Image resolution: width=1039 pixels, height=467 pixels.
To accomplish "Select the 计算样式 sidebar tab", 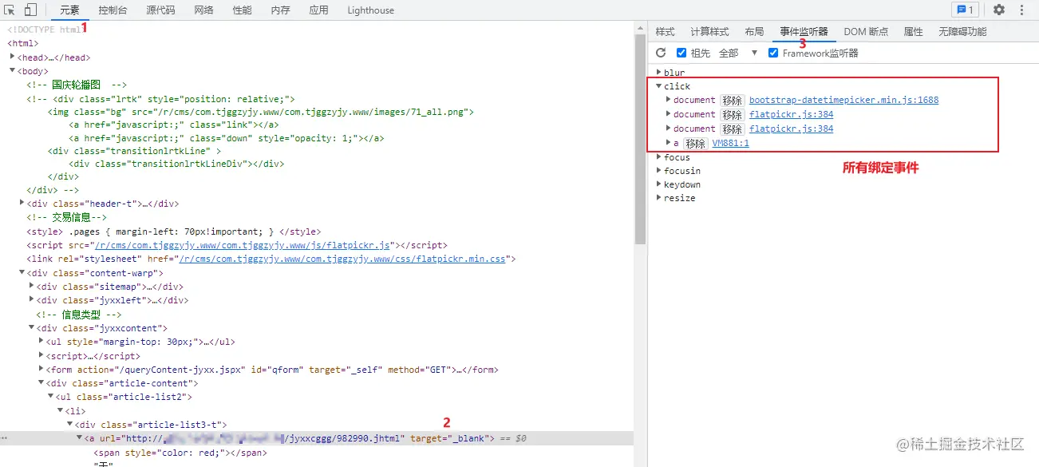I will [x=709, y=32].
